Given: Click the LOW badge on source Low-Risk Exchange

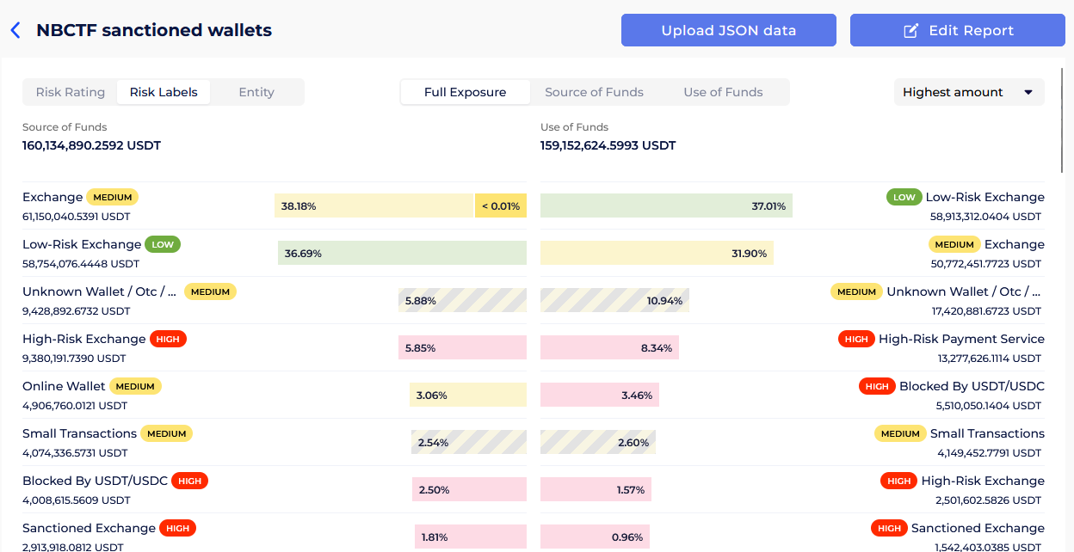Looking at the screenshot, I should 163,245.
